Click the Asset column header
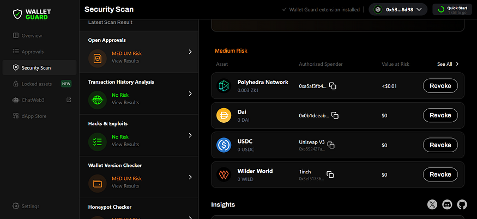 coord(222,64)
